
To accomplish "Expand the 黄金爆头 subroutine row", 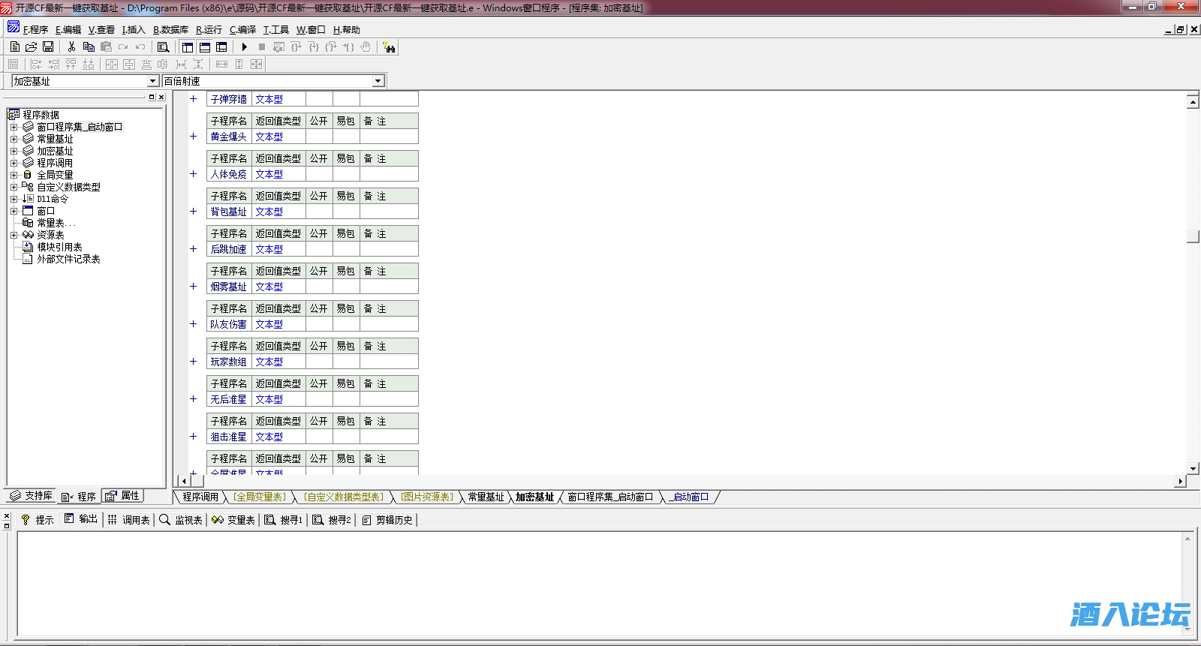I will pyautogui.click(x=193, y=137).
